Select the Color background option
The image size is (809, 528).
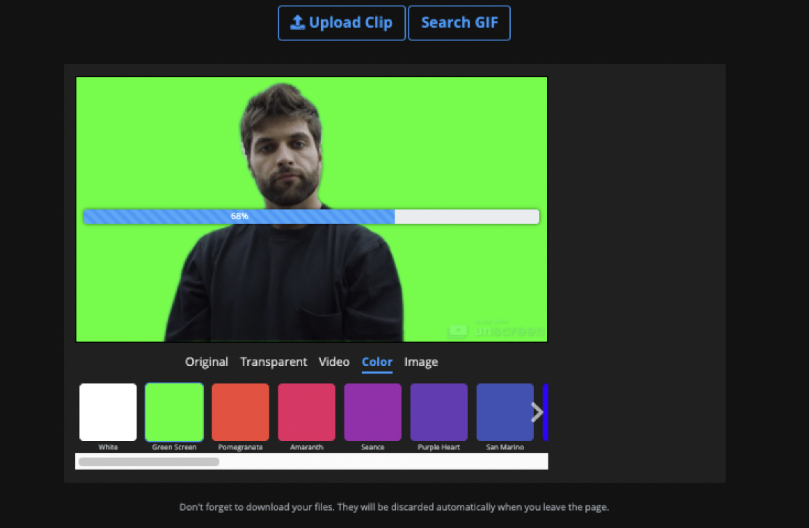coord(377,362)
